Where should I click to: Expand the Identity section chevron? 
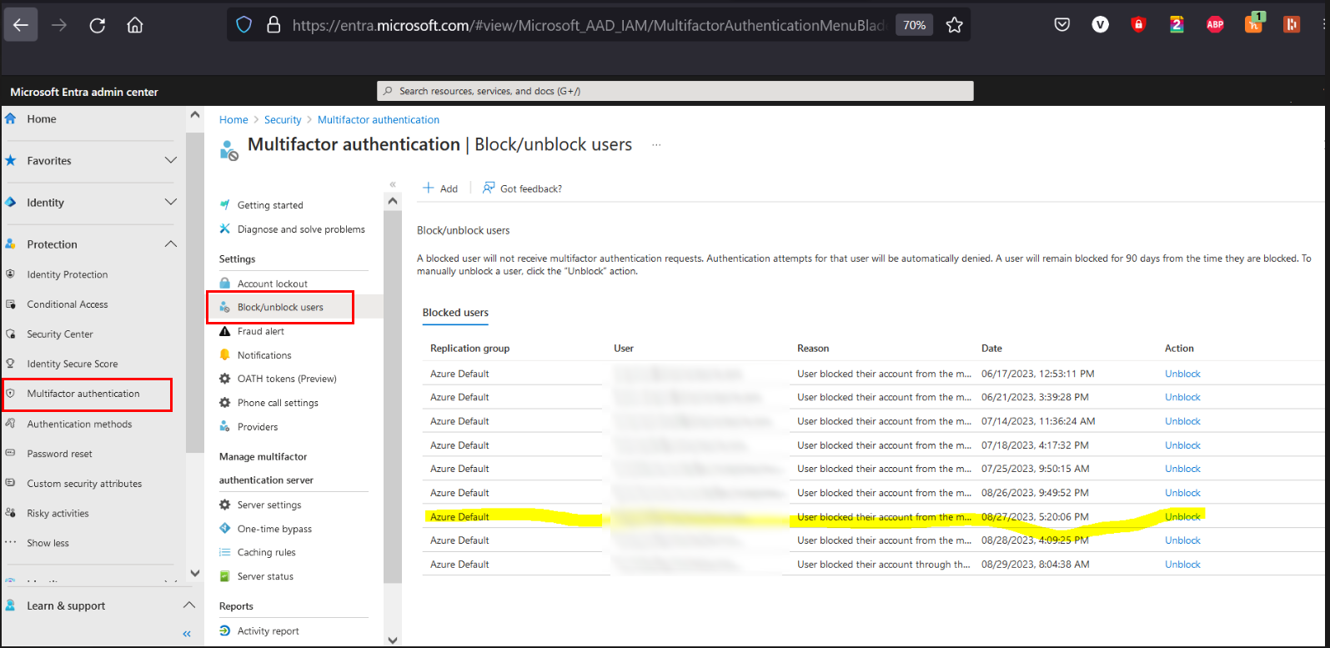(170, 202)
